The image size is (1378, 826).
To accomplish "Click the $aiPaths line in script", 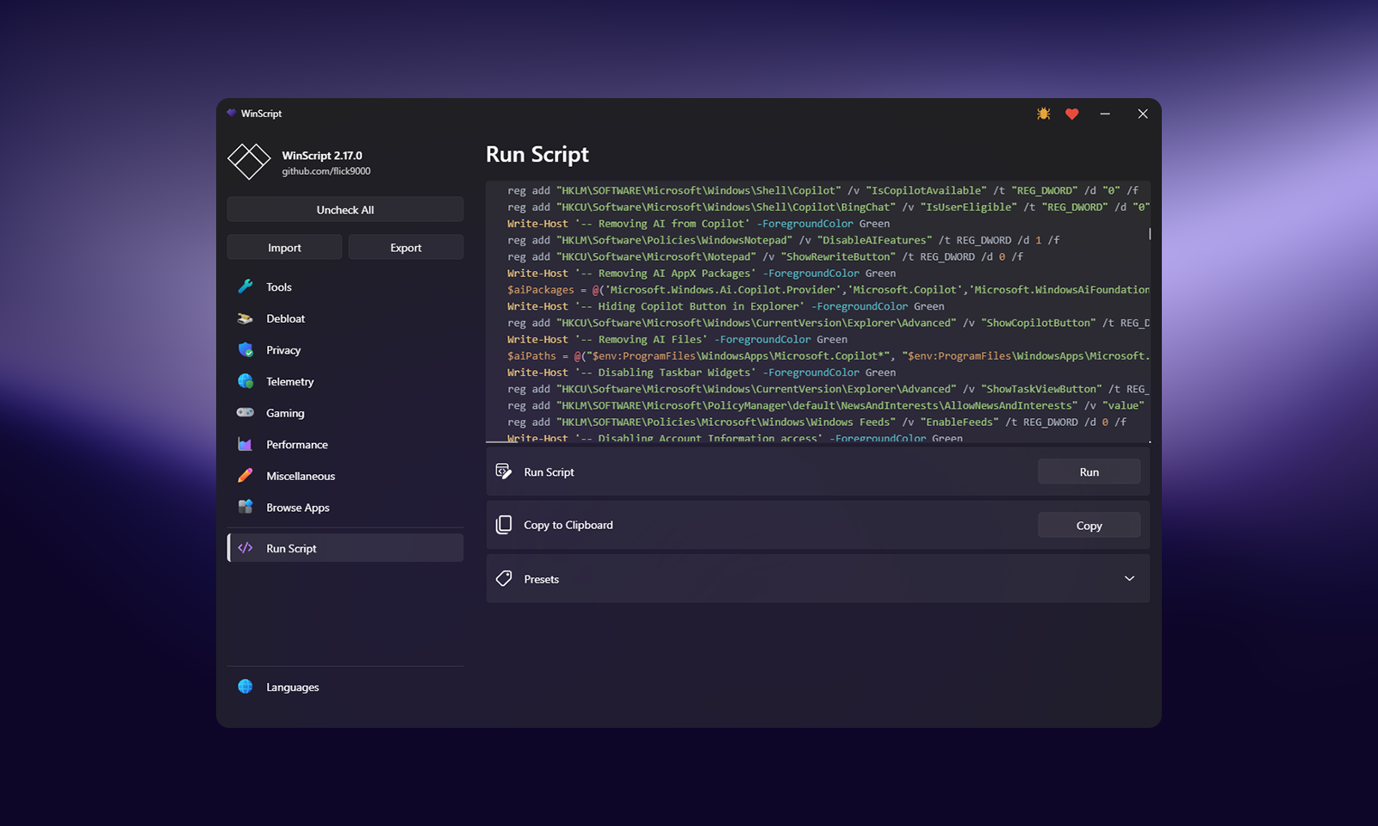I will tap(829, 356).
